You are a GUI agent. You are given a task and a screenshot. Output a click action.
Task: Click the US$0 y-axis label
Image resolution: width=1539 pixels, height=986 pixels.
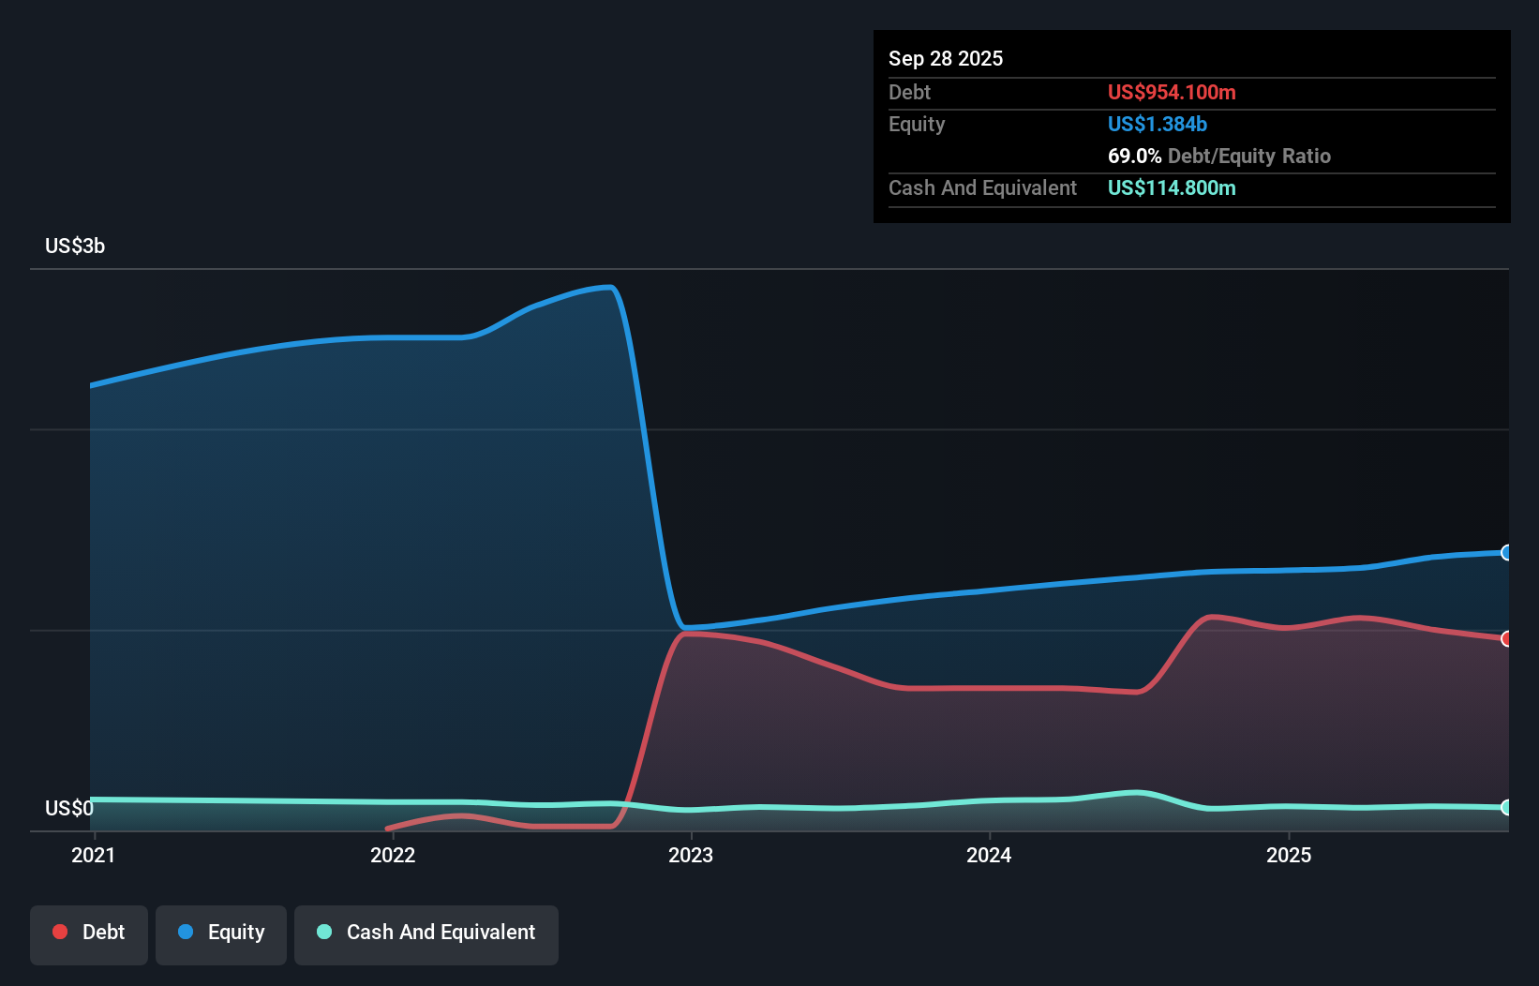(x=69, y=808)
